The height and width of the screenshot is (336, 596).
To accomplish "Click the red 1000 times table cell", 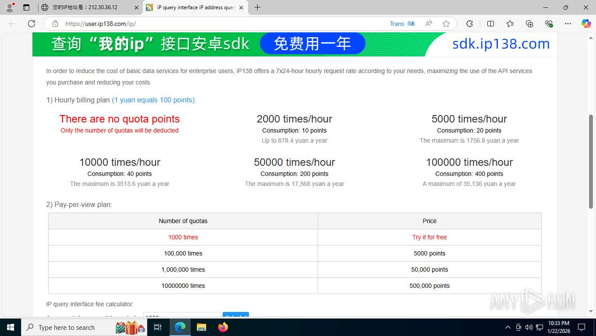I will pos(183,237).
